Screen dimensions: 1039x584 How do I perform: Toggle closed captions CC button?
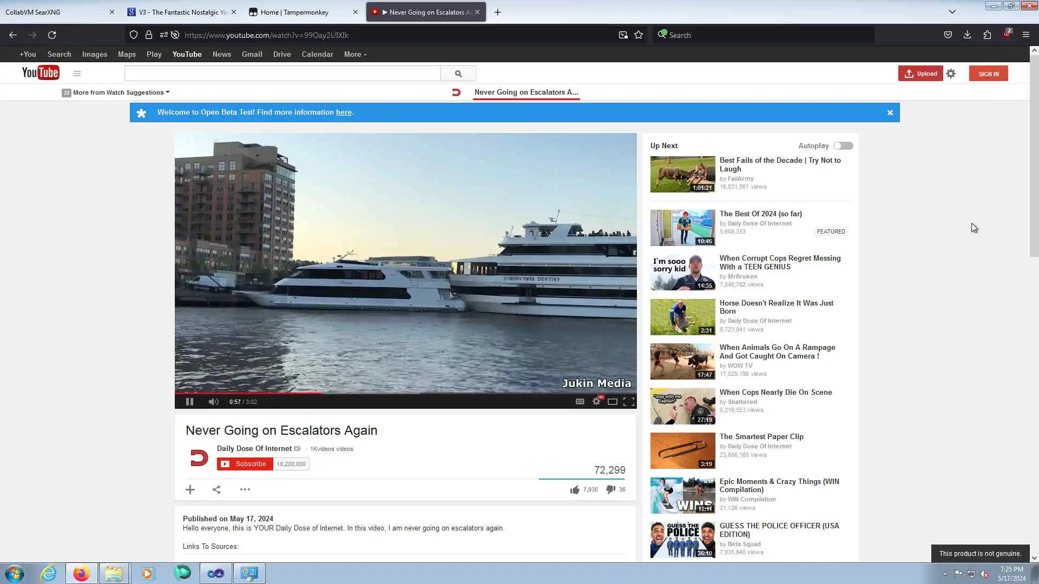click(x=580, y=402)
